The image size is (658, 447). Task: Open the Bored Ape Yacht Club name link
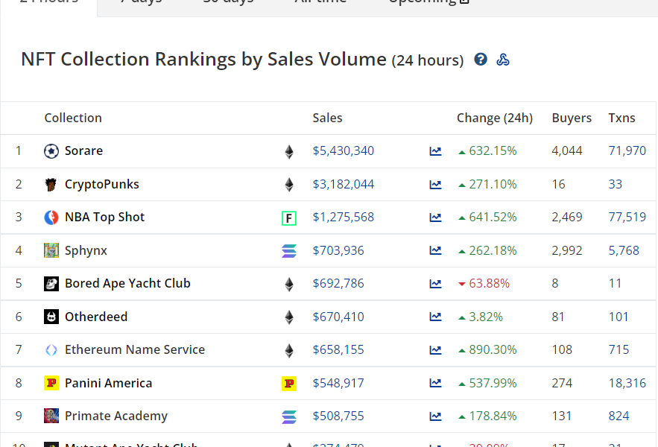pos(127,283)
